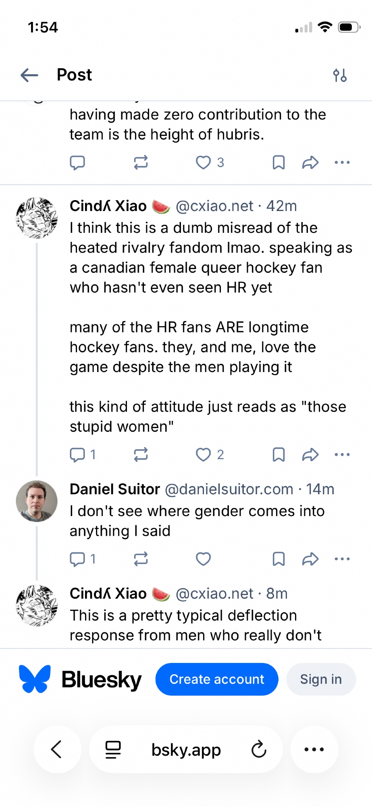Repost Cindy Xiao's 42m post

141,455
